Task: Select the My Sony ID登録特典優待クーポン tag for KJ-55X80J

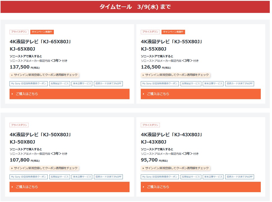Action: tap(160, 84)
